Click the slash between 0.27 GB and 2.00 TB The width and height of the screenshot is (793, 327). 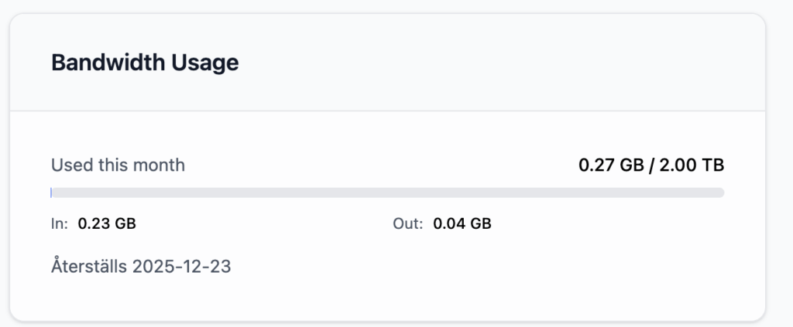coord(651,165)
